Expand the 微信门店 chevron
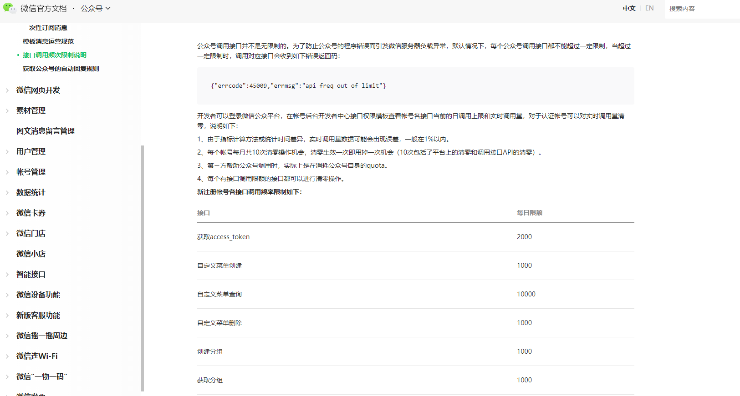 (7, 234)
